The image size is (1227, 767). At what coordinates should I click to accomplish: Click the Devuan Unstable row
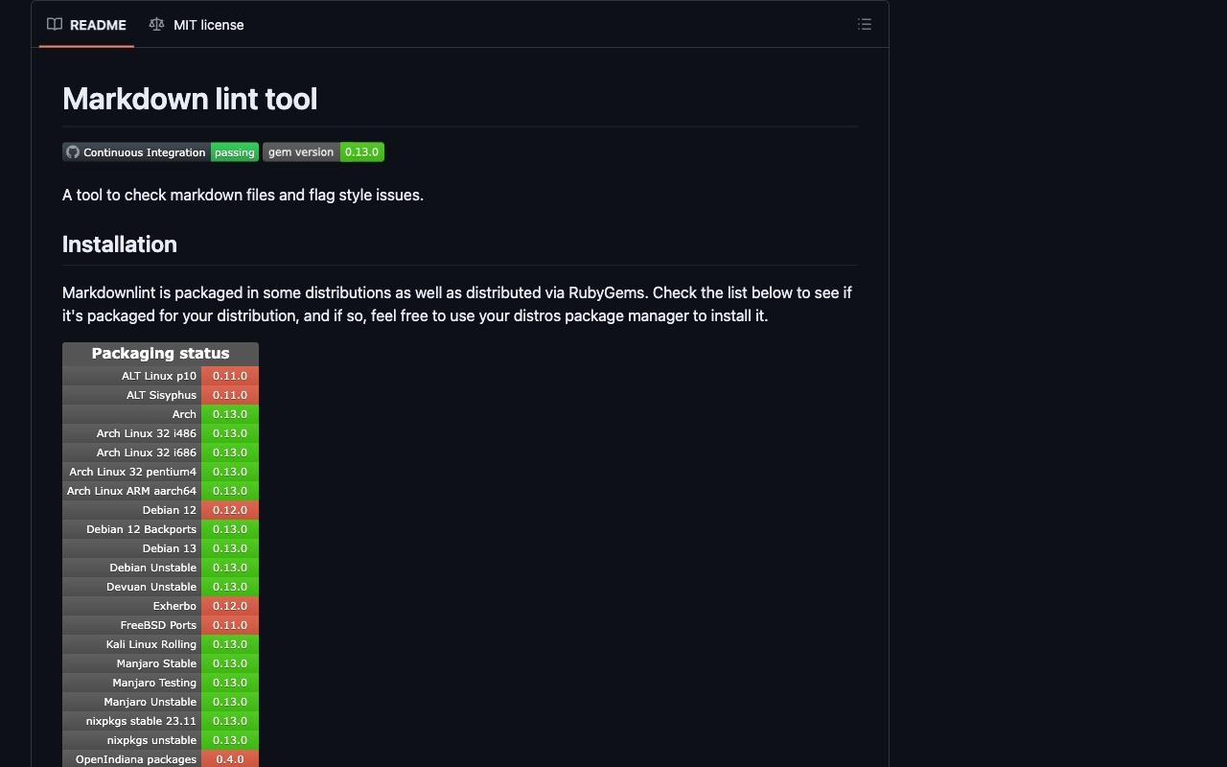(x=160, y=587)
